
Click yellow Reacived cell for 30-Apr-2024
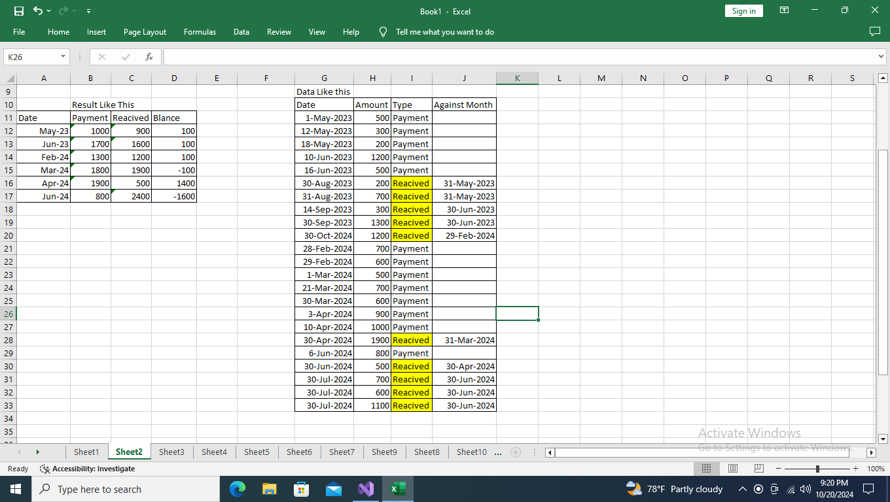click(412, 340)
